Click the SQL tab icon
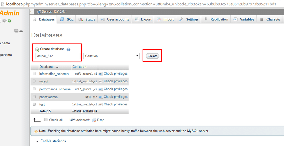 (62, 19)
